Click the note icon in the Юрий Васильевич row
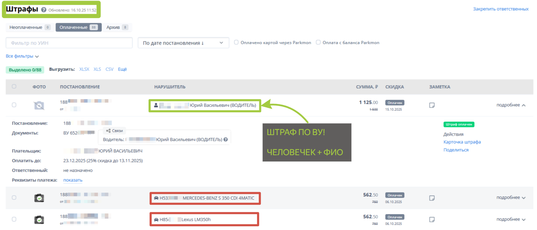This screenshot has width=537, height=230. [x=432, y=105]
